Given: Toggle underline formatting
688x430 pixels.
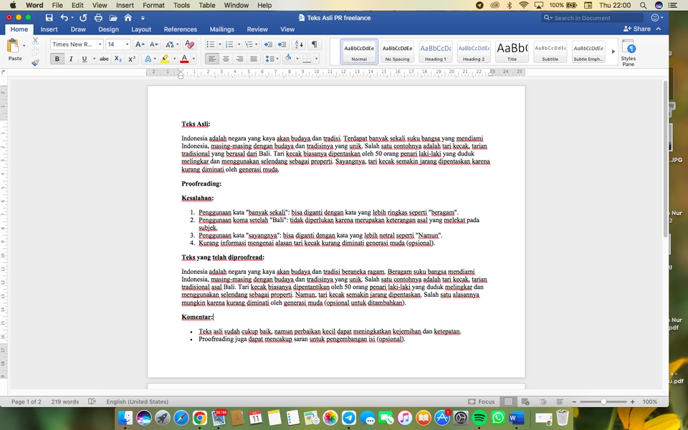Looking at the screenshot, I should click(x=83, y=59).
